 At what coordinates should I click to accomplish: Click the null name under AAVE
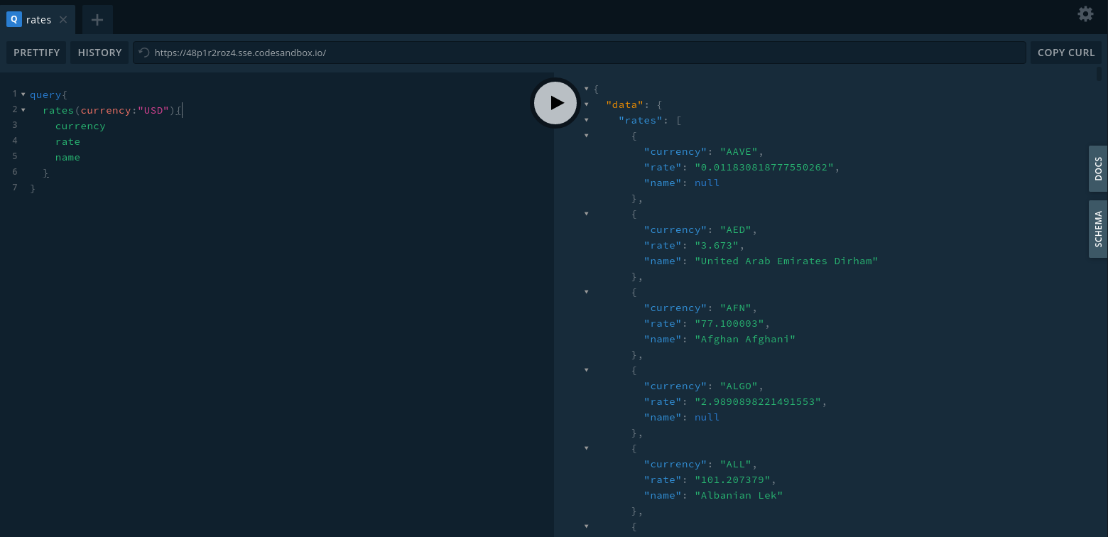click(707, 183)
